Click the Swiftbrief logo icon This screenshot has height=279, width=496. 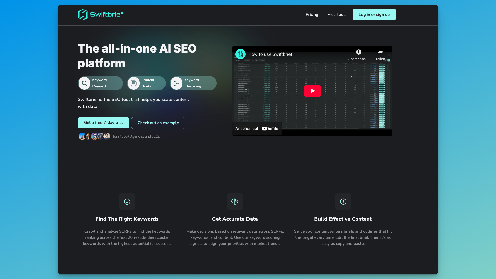(83, 14)
